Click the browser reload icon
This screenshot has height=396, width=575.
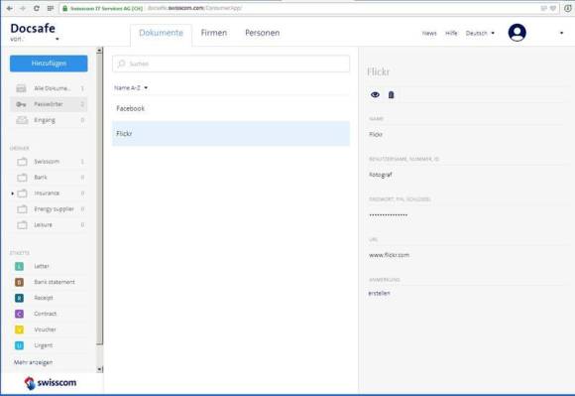(x=37, y=8)
